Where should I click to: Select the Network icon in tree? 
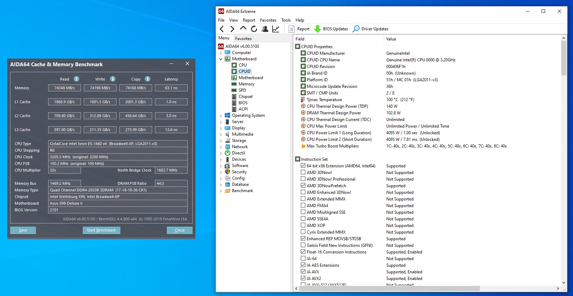pos(228,147)
